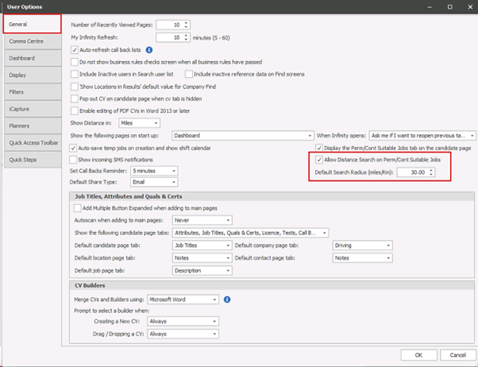Click info icon beside Auto-refresh call back lists

click(x=148, y=49)
